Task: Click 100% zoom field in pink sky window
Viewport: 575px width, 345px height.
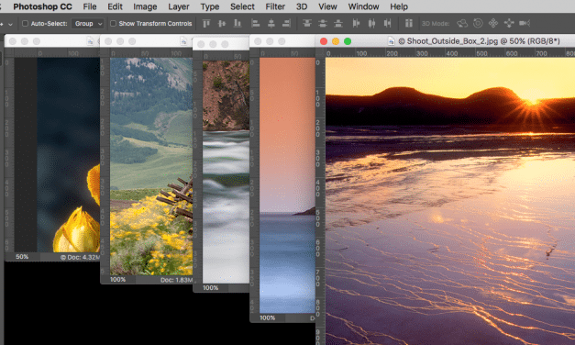Action: point(268,317)
